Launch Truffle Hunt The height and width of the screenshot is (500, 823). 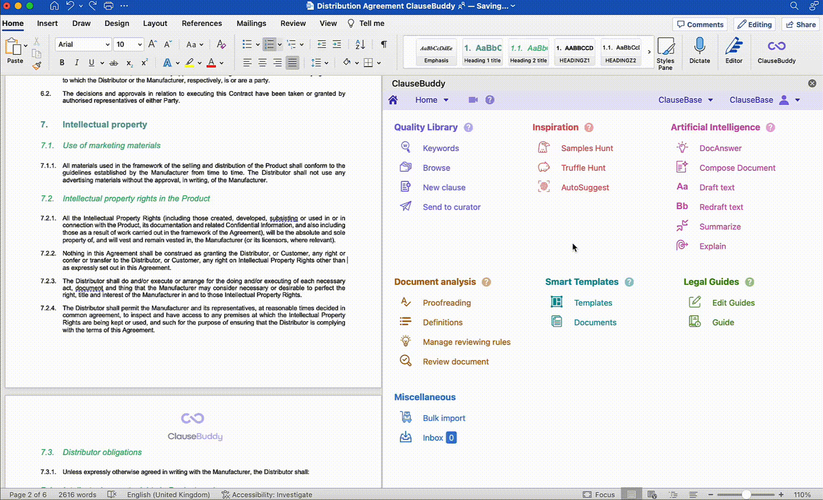click(583, 168)
